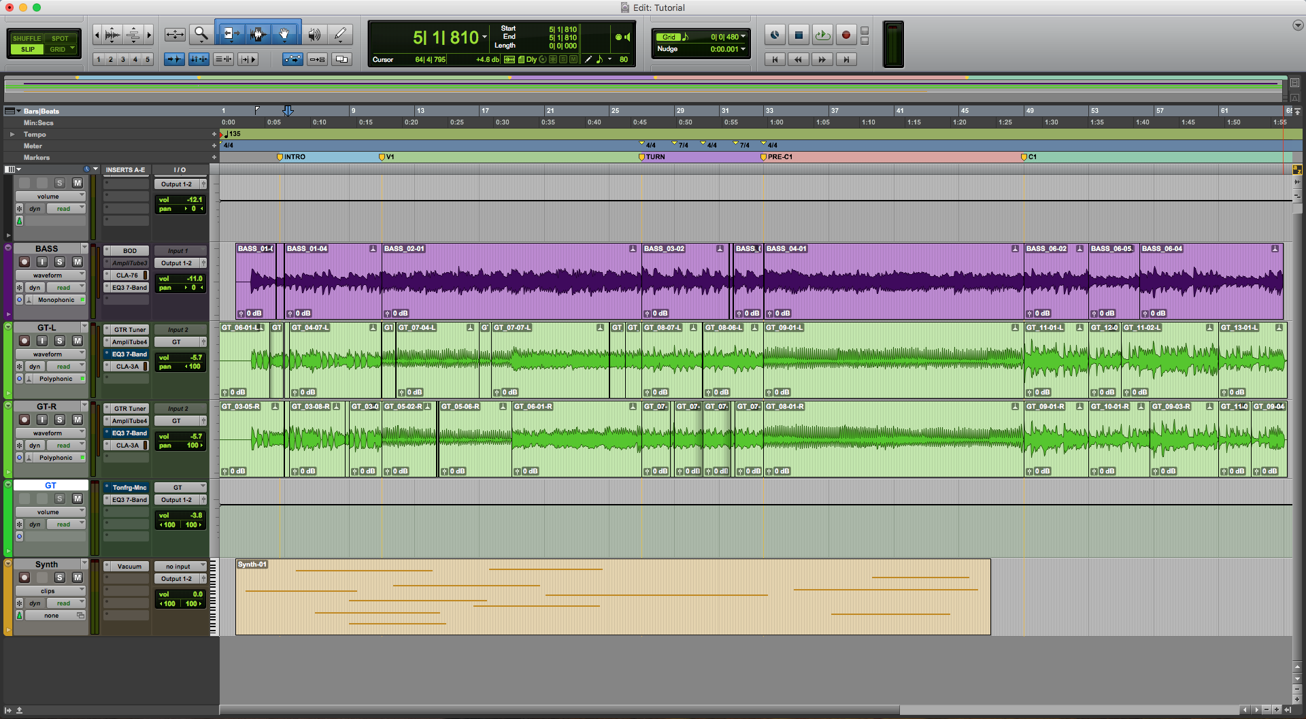Toggle Link Track and Edit Selection
The image size is (1306, 719).
pyautogui.click(x=223, y=59)
